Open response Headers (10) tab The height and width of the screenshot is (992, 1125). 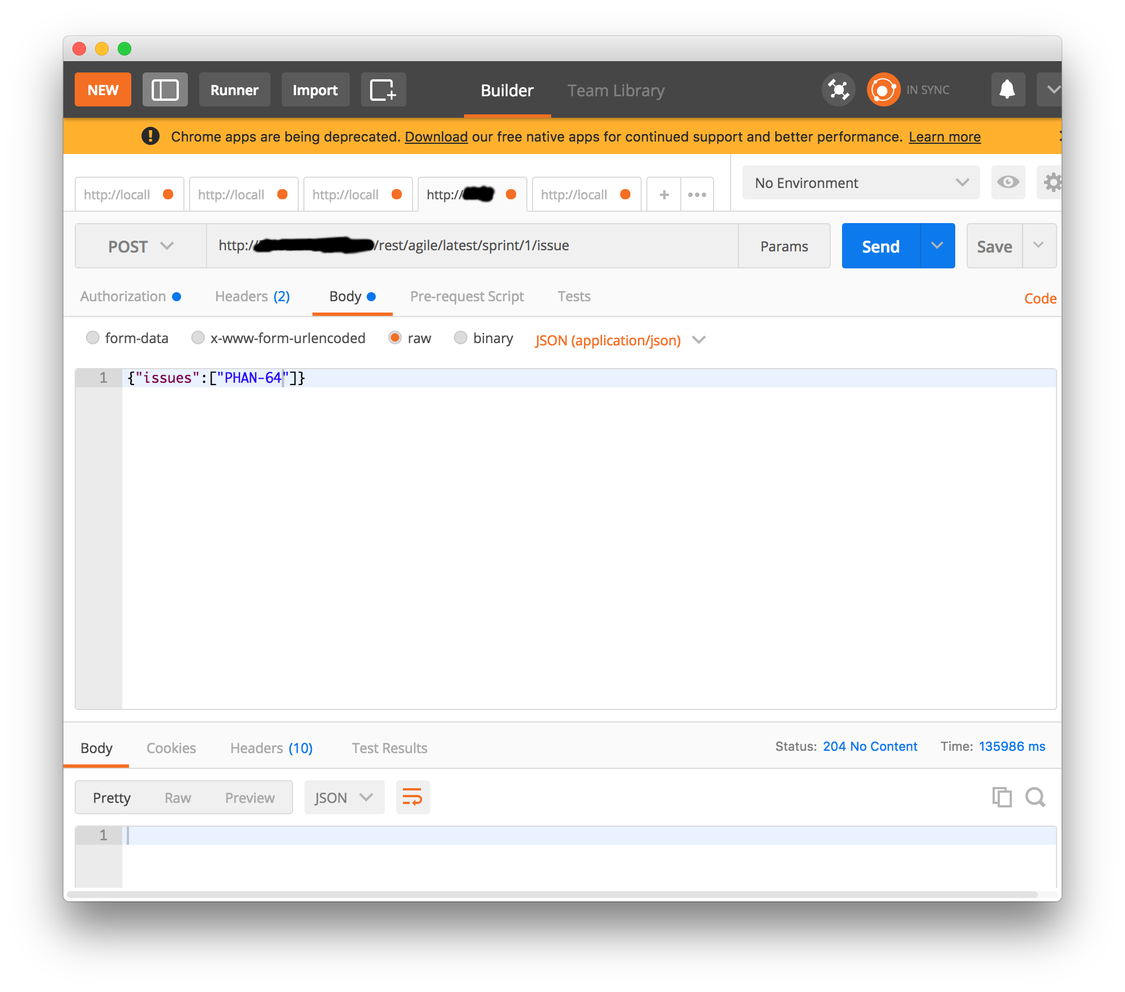[271, 748]
